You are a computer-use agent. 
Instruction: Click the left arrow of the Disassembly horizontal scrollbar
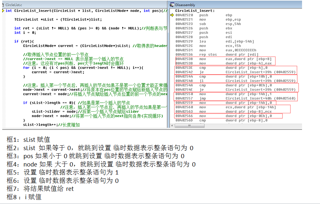tap(172, 126)
